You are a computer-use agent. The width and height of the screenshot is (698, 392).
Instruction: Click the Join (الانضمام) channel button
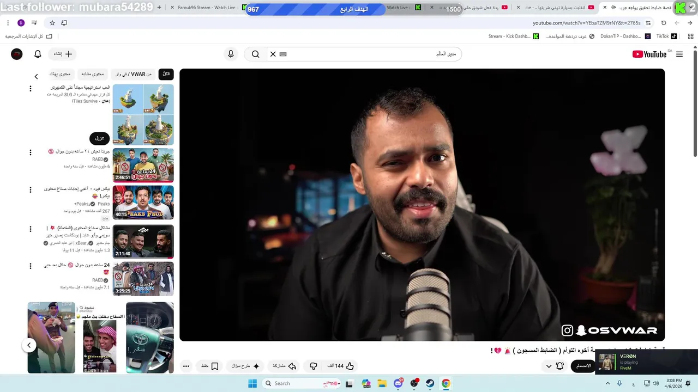pyautogui.click(x=583, y=366)
